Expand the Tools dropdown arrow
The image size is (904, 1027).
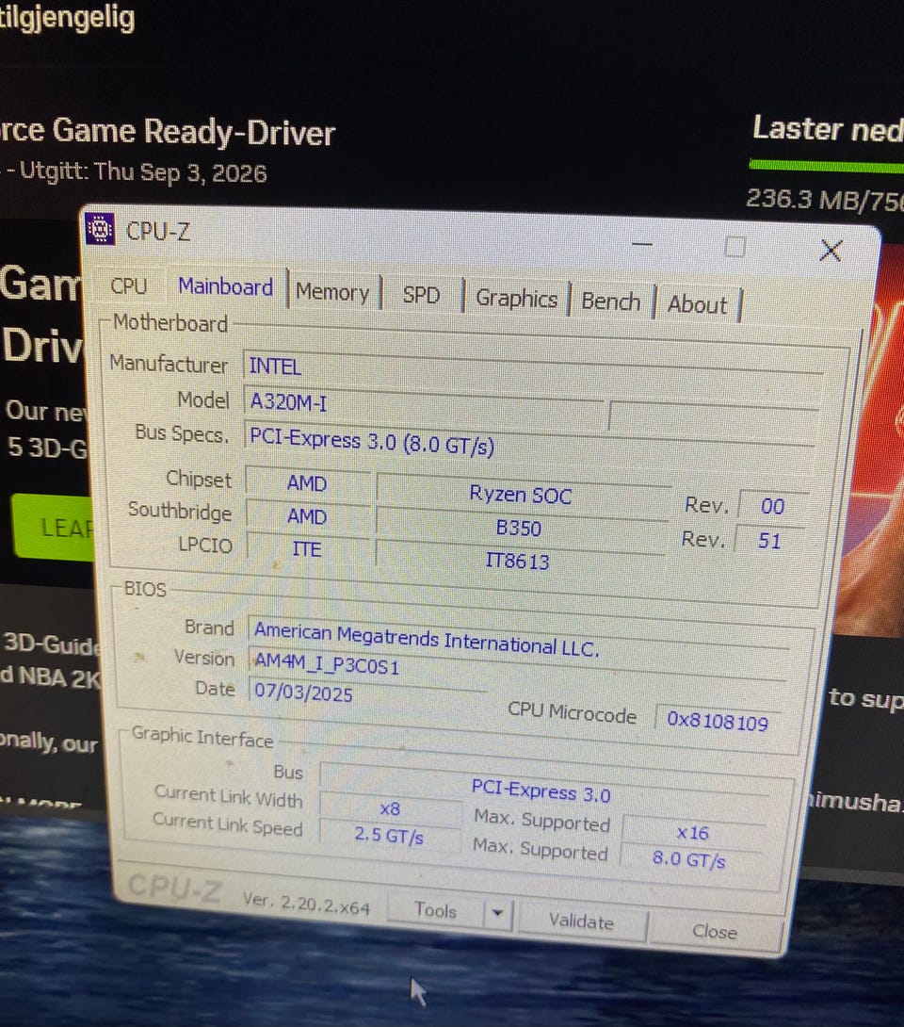click(x=497, y=913)
